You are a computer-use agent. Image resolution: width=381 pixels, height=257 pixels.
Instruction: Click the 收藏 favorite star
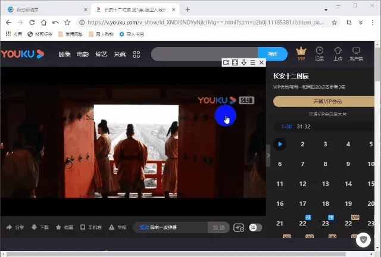(64, 227)
